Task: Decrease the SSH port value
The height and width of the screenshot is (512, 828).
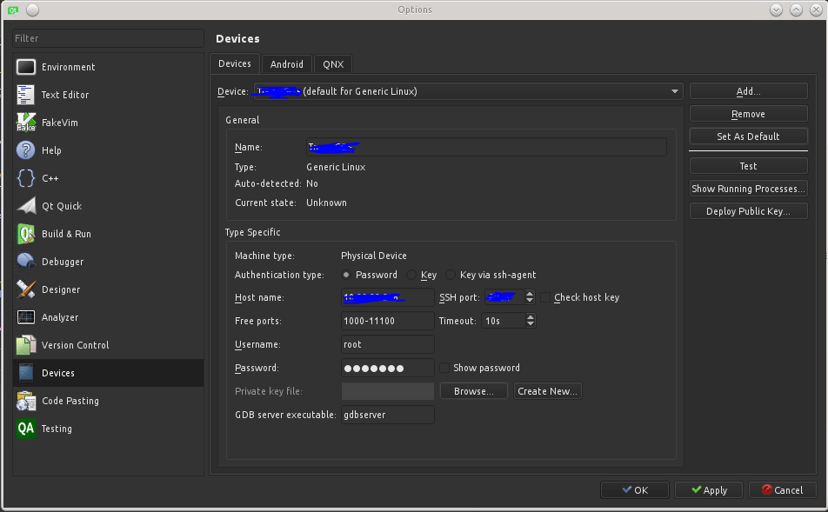Action: pyautogui.click(x=530, y=301)
